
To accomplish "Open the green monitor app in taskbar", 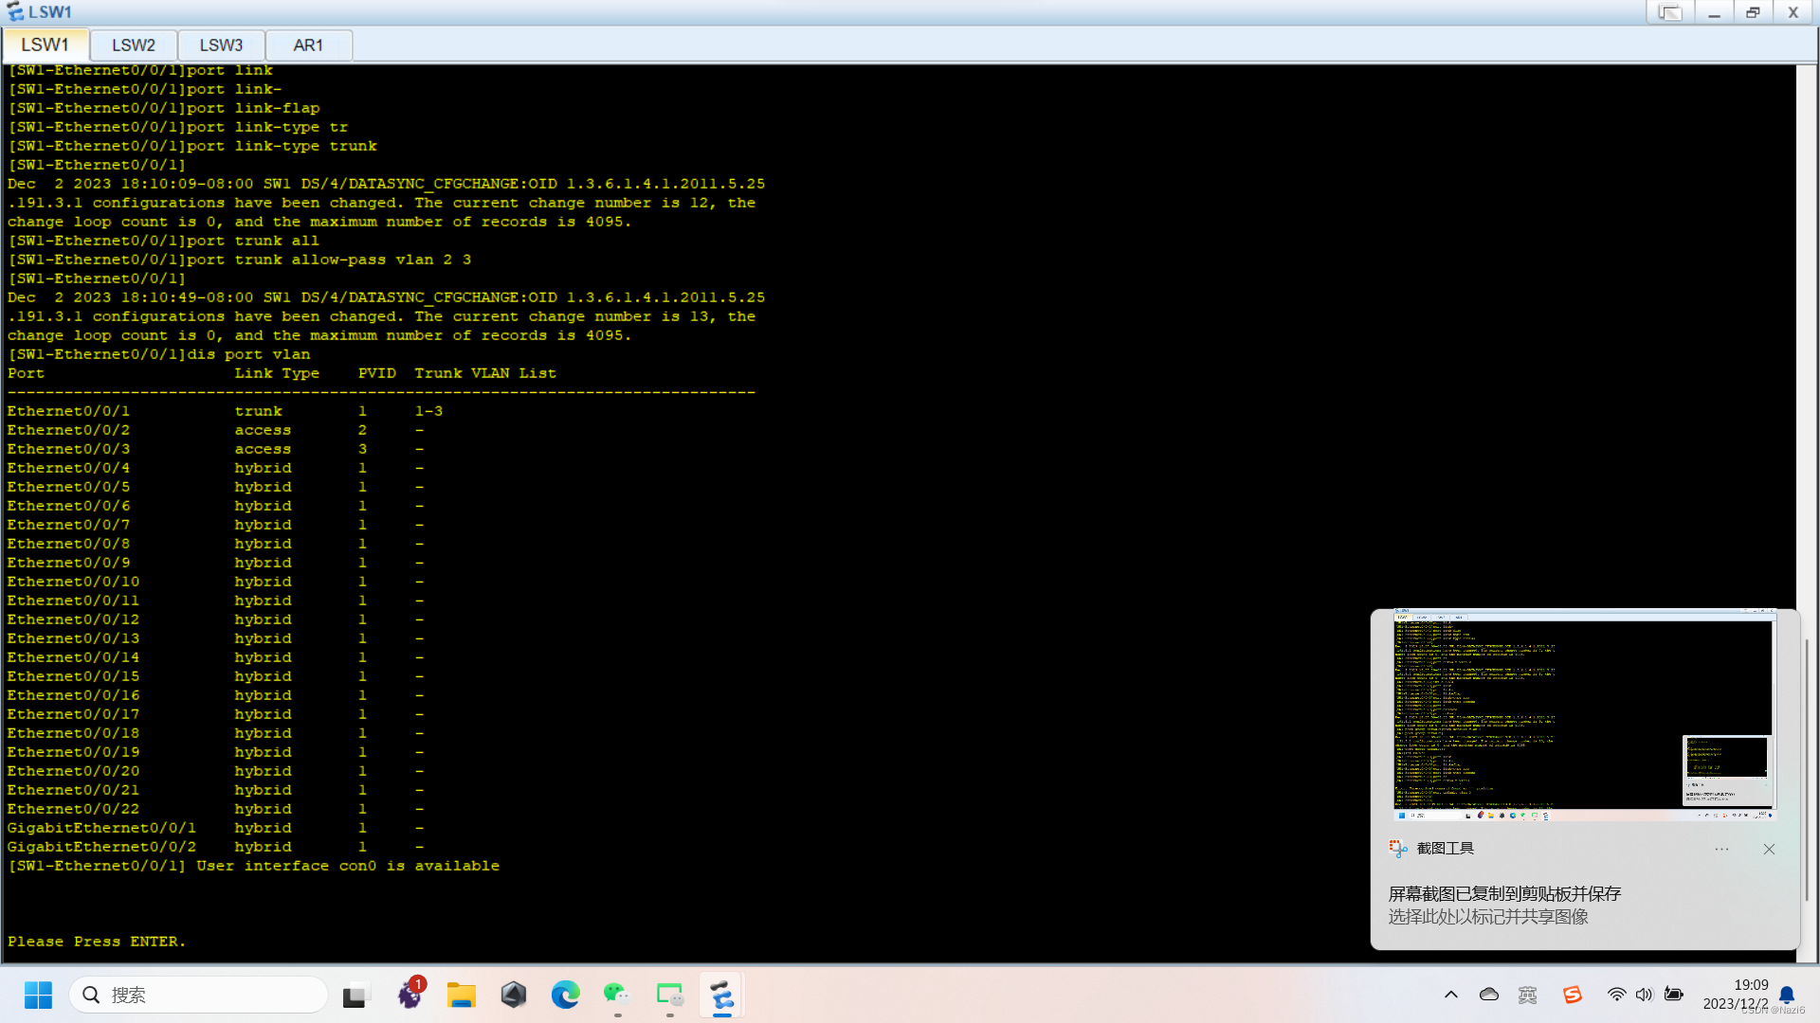I will (x=669, y=995).
